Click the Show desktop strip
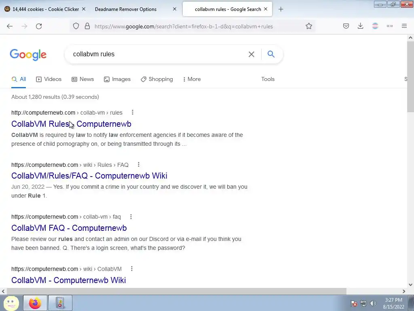The height and width of the screenshot is (311, 414). tap(411, 303)
